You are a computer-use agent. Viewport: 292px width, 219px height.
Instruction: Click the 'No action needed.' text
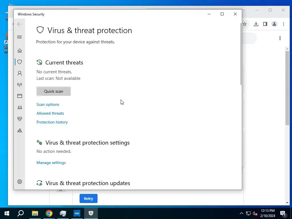[x=54, y=151]
